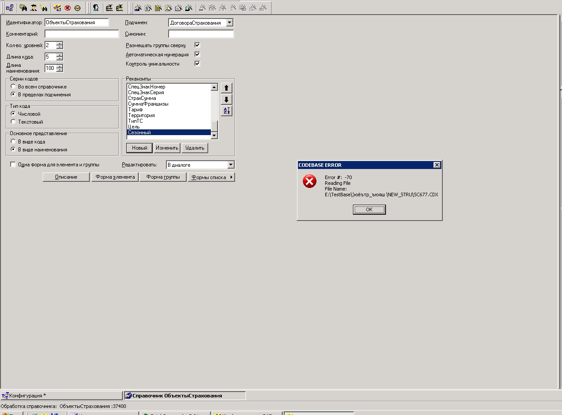Click into the 'Комментарий' text field
This screenshot has height=415, width=562.
click(81, 34)
